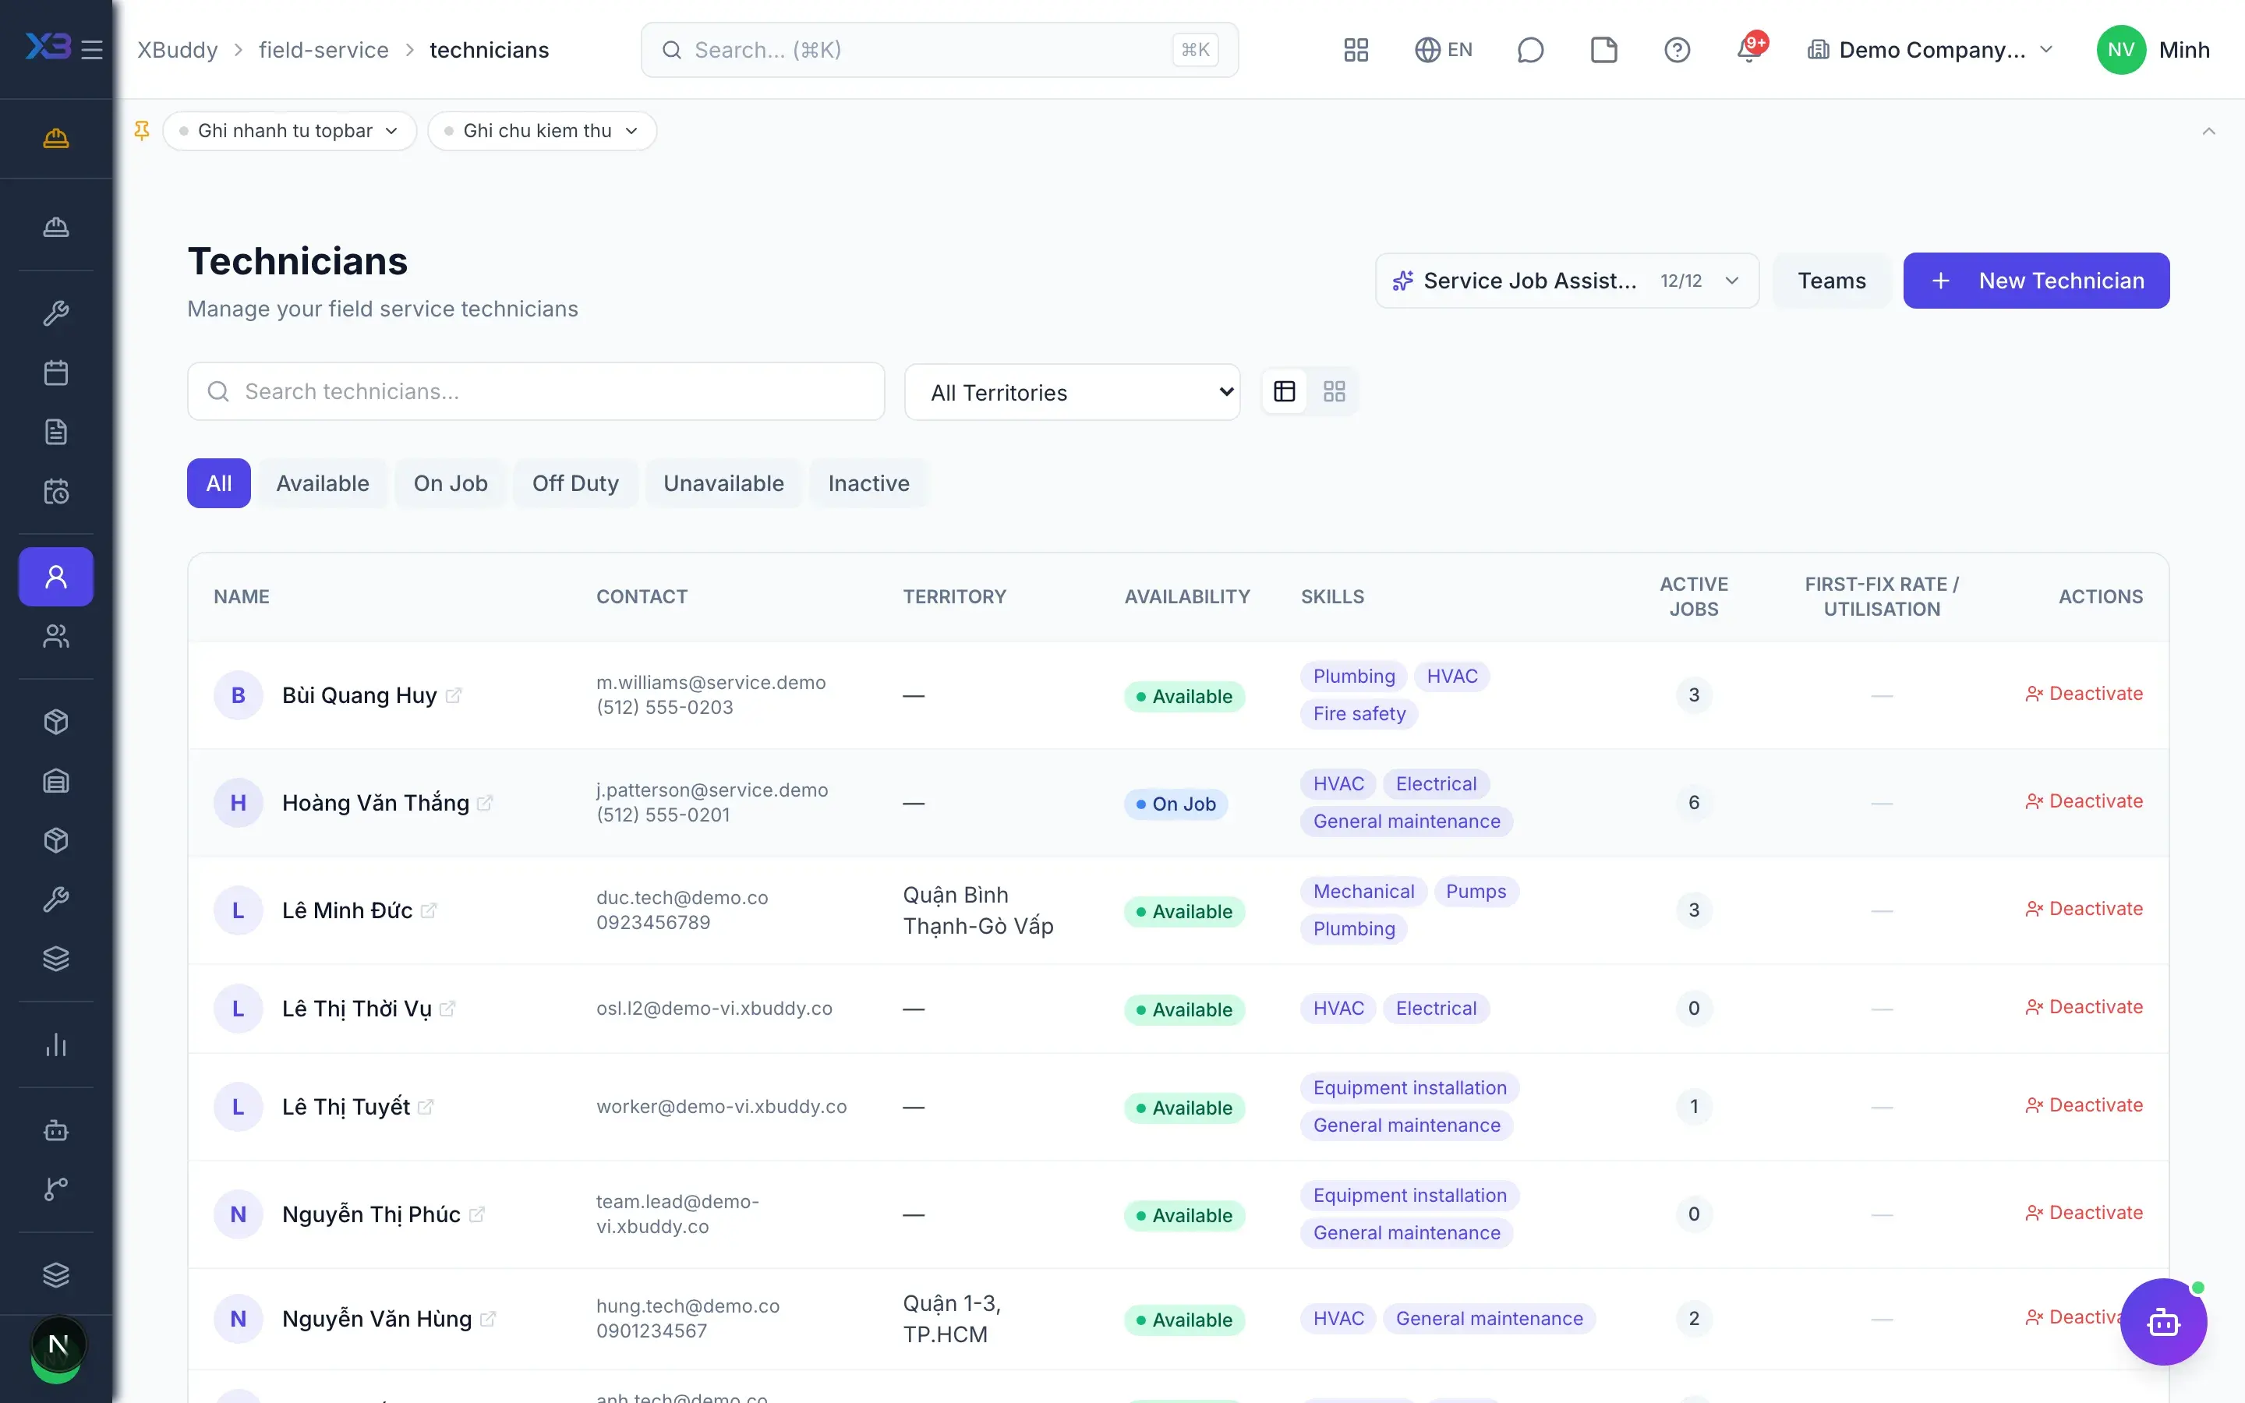Open external link icon next to Lê Minh Đức
The image size is (2245, 1403).
tap(429, 911)
